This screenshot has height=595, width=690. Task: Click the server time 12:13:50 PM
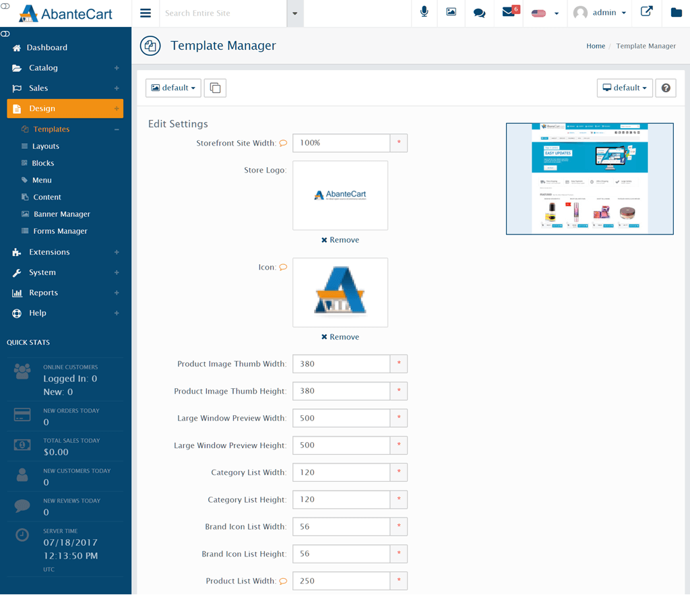70,556
